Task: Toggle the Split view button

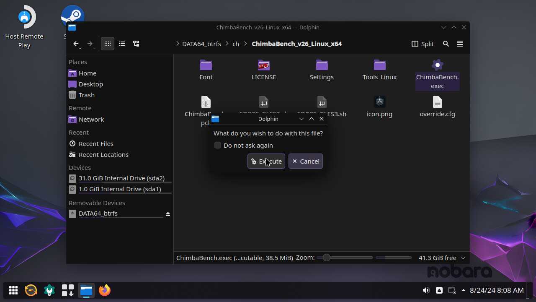Action: click(x=423, y=44)
